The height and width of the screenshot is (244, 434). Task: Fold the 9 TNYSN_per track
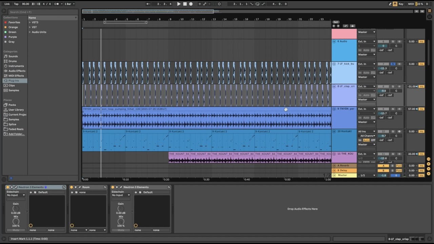334,109
